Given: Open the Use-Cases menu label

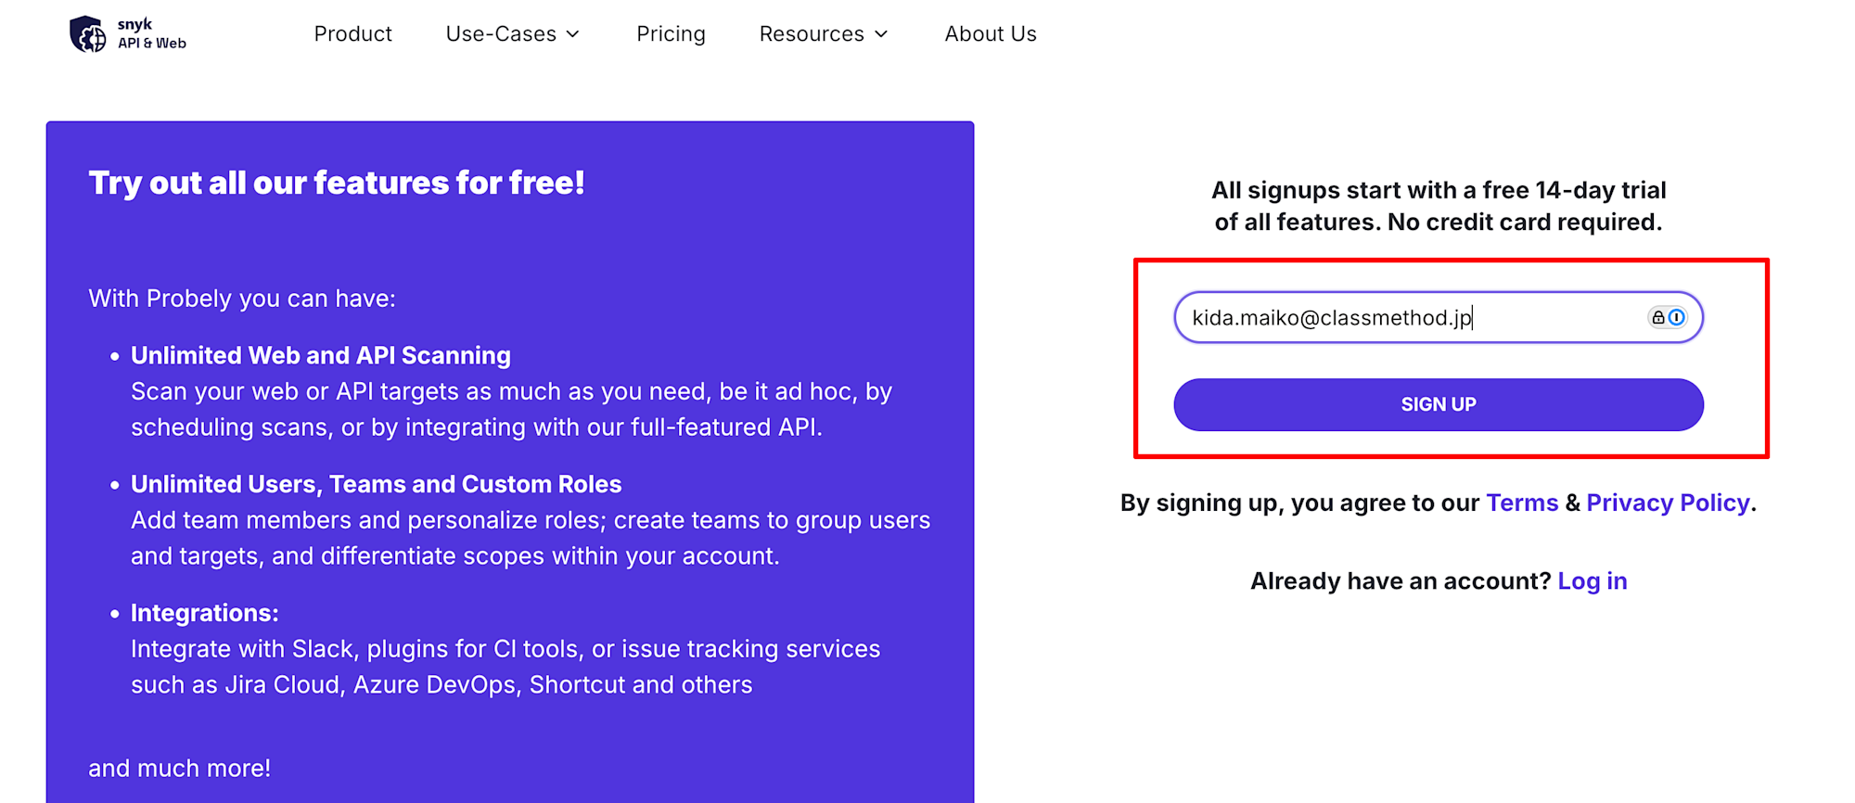Looking at the screenshot, I should (501, 34).
